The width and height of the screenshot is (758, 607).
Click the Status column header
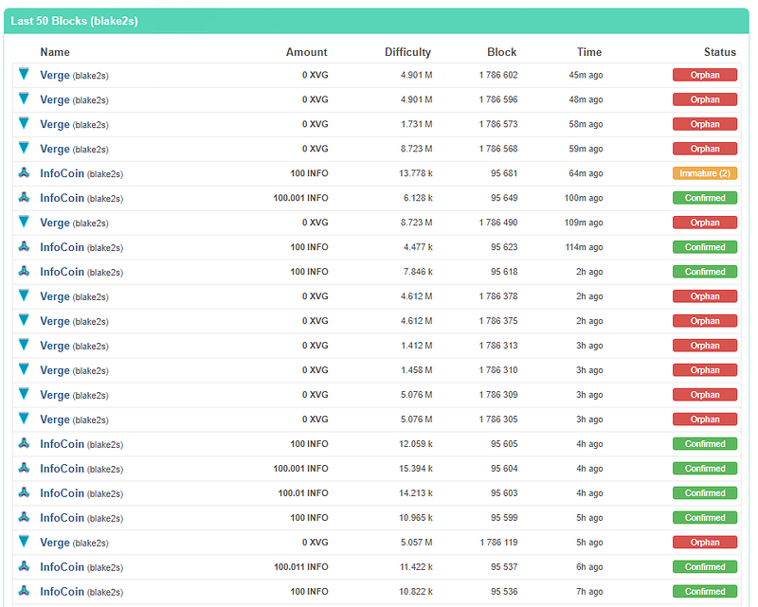pos(720,52)
